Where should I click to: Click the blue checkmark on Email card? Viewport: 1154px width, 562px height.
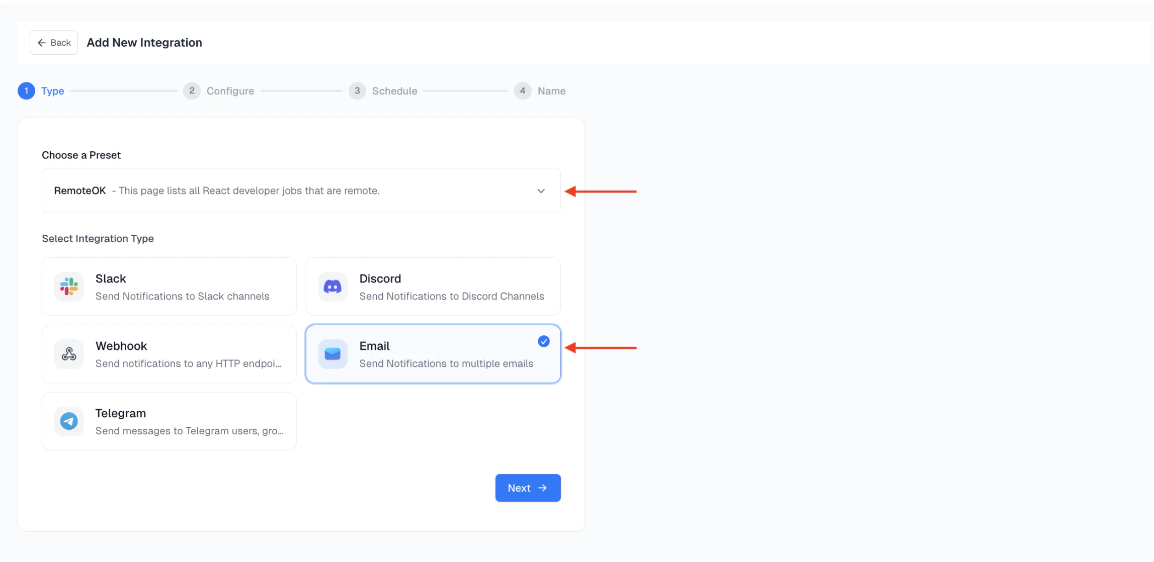click(x=544, y=341)
